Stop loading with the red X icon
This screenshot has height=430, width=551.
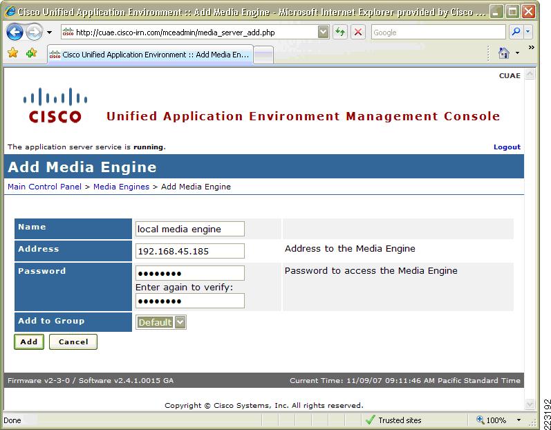click(x=358, y=32)
